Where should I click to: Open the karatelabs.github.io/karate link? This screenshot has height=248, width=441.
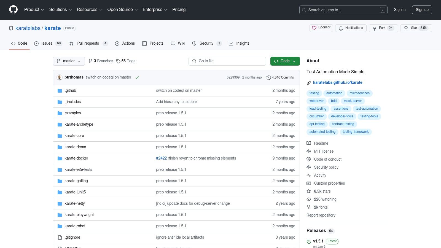coord(338,83)
